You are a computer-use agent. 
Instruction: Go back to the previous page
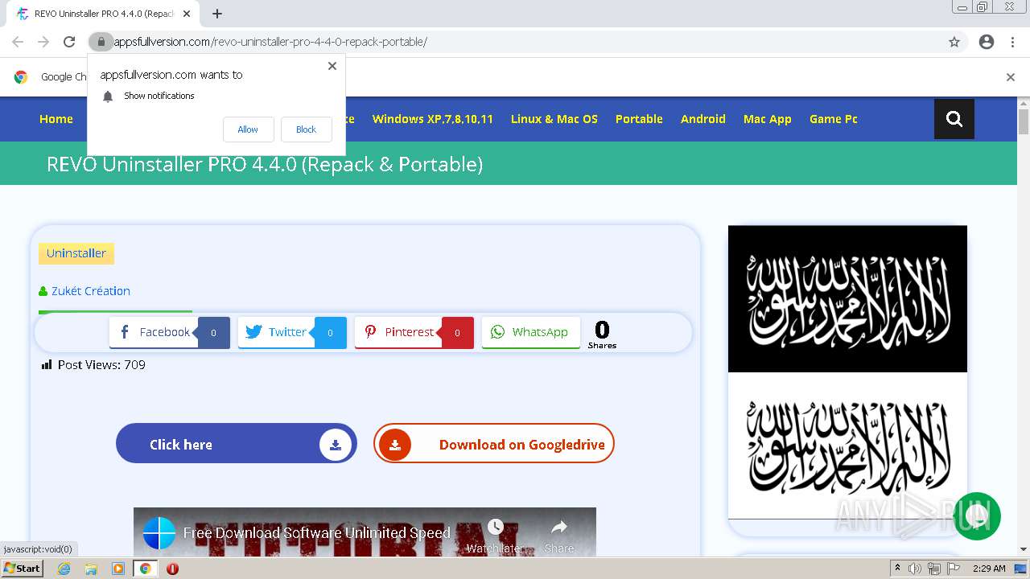pyautogui.click(x=18, y=42)
